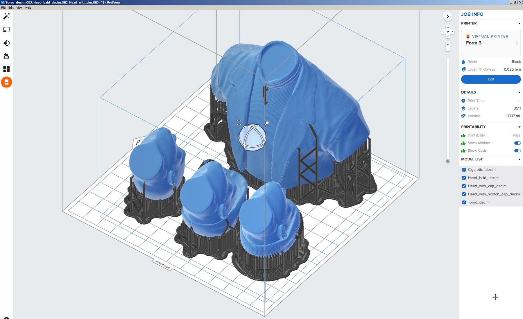The image size is (523, 319).
Task: Click the orange Print button icon
Action: click(x=6, y=82)
